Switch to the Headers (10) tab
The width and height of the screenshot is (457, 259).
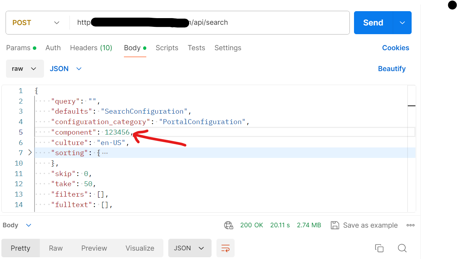tap(91, 48)
